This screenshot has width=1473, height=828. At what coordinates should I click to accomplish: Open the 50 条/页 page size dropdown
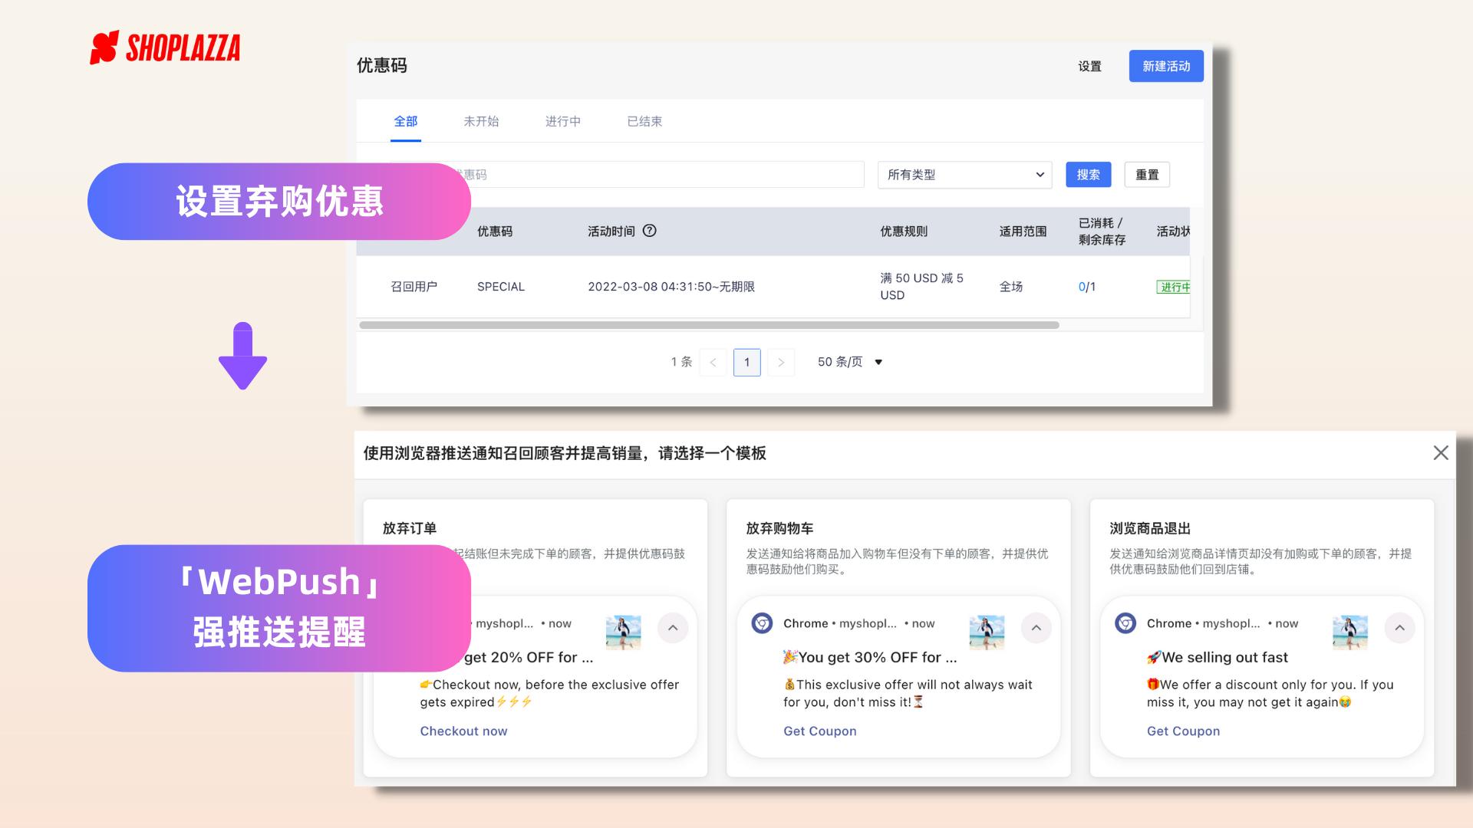coord(847,361)
